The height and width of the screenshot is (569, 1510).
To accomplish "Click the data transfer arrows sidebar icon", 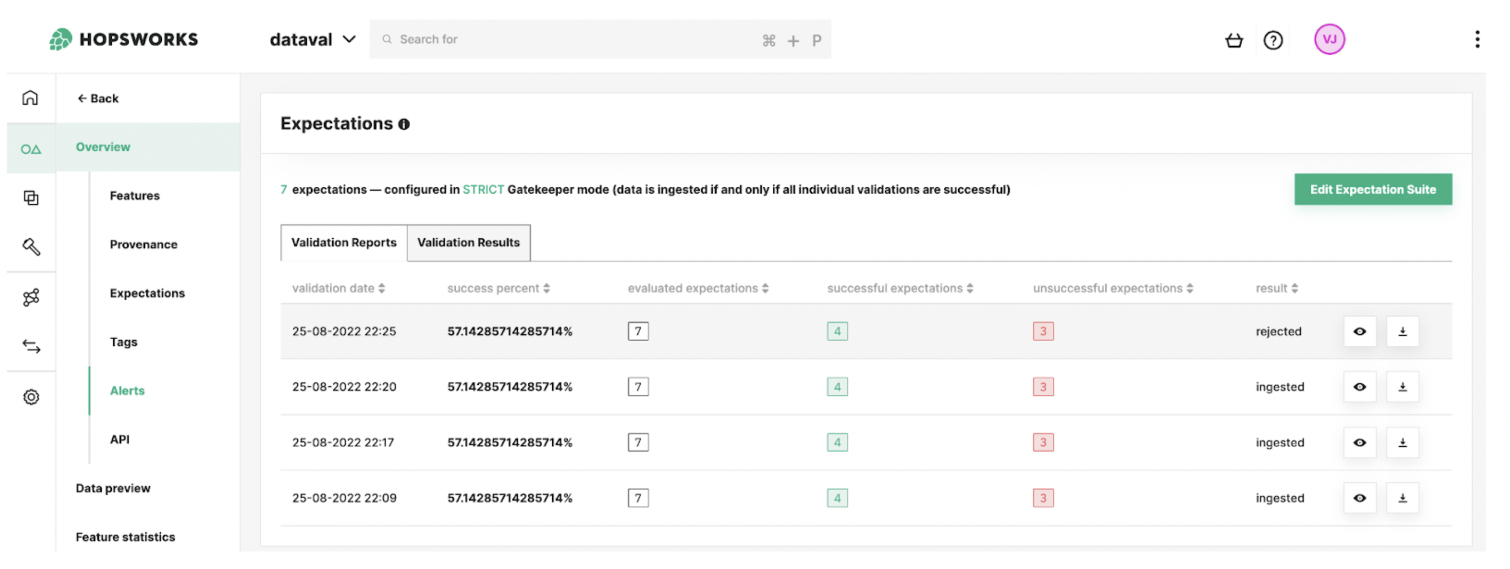I will click(x=30, y=347).
